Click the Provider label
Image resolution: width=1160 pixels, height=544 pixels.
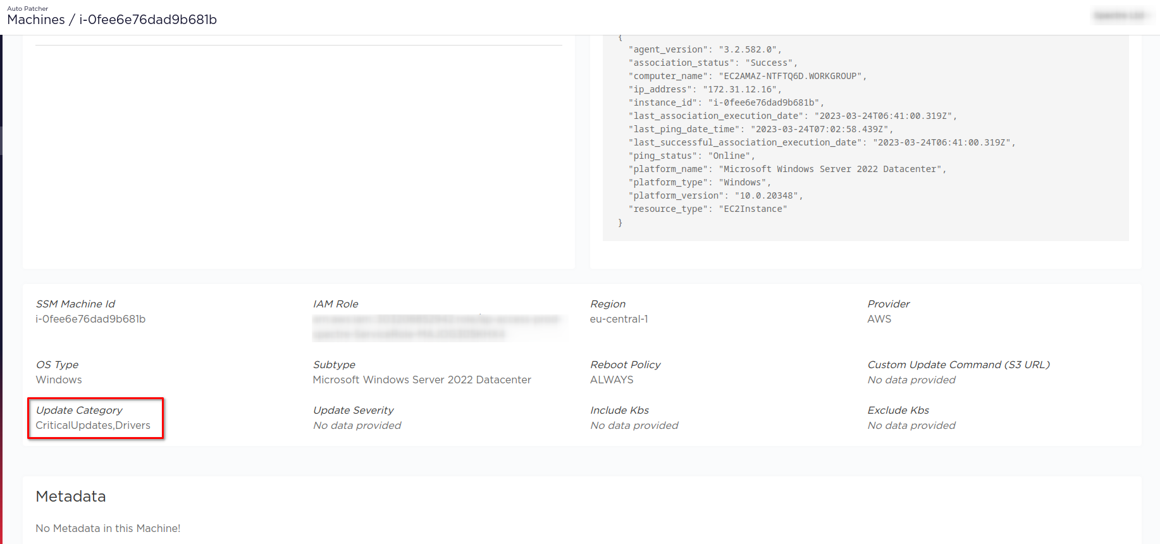click(888, 304)
